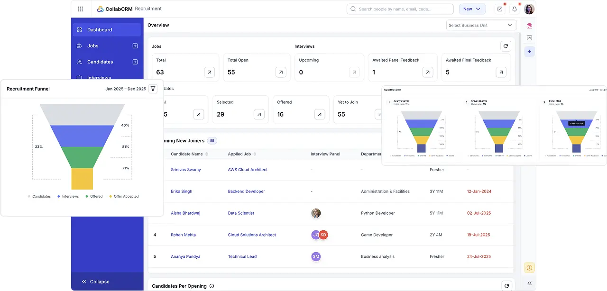Click the tasks checklist icon with red badge
The width and height of the screenshot is (607, 291).
(x=499, y=9)
